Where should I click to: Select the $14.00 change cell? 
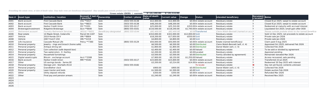187,62
